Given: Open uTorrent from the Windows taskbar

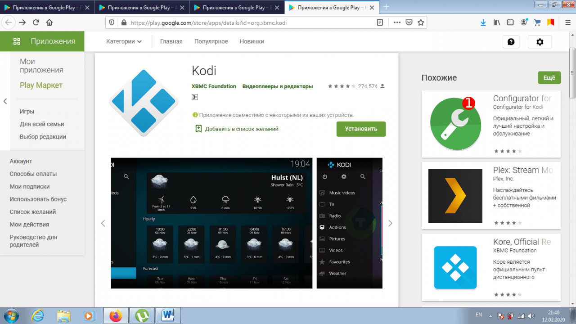Looking at the screenshot, I should [142, 315].
